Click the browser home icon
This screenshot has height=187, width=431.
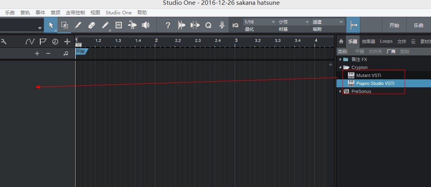click(341, 41)
